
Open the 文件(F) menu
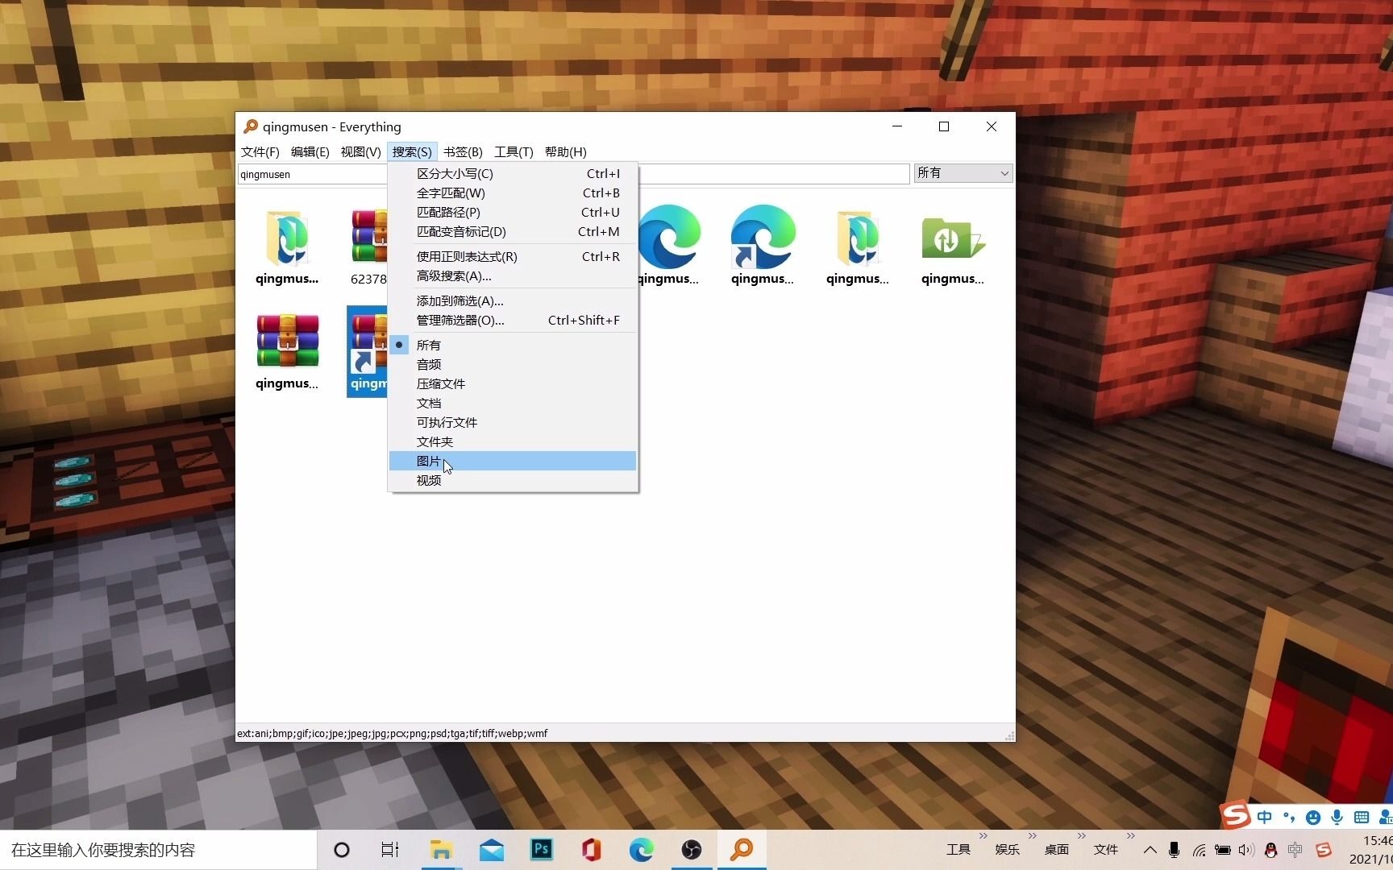[260, 151]
